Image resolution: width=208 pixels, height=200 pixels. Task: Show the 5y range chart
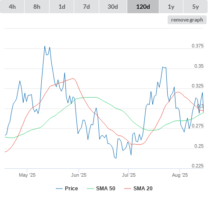pos(196,7)
